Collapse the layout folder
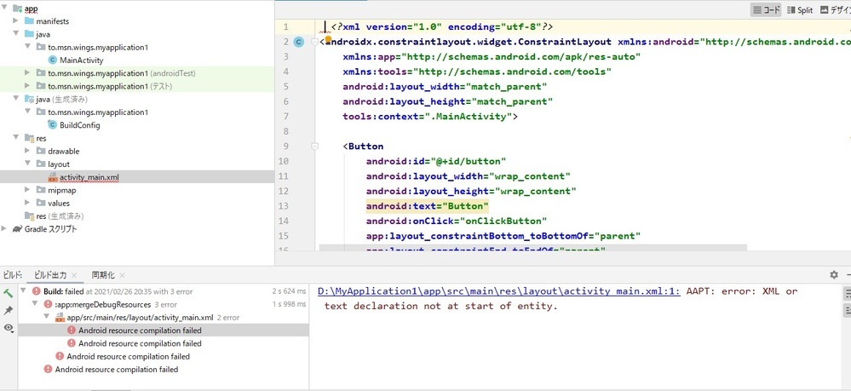This screenshot has width=851, height=391. click(x=27, y=164)
